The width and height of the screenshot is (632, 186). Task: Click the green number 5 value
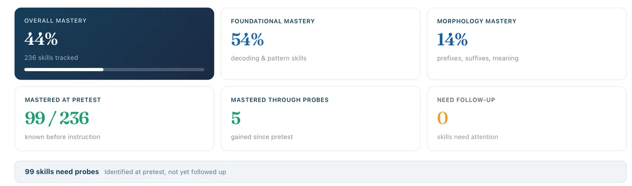click(236, 118)
